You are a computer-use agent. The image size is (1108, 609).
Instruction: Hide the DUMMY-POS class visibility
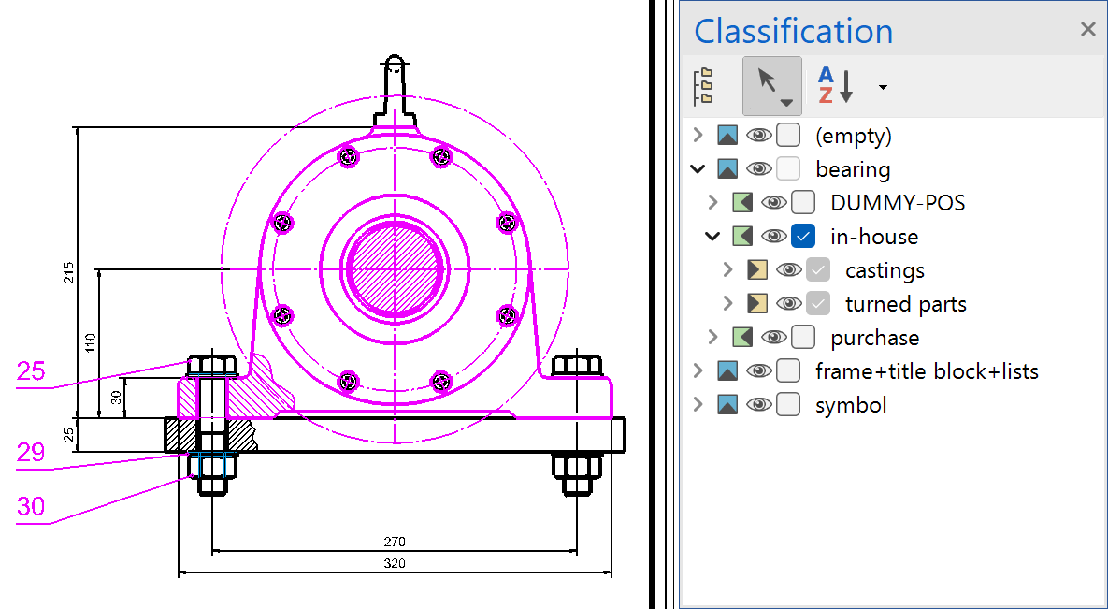click(x=773, y=203)
